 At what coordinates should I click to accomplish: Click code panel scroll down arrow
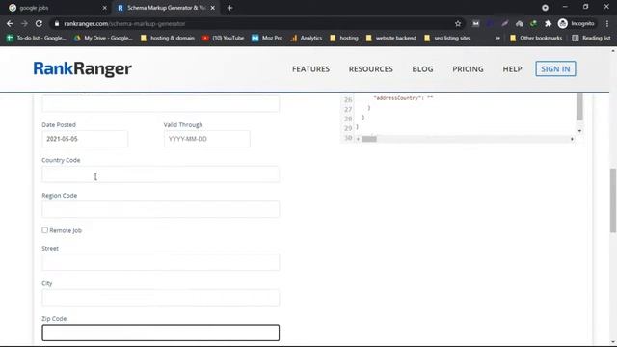pos(579,131)
